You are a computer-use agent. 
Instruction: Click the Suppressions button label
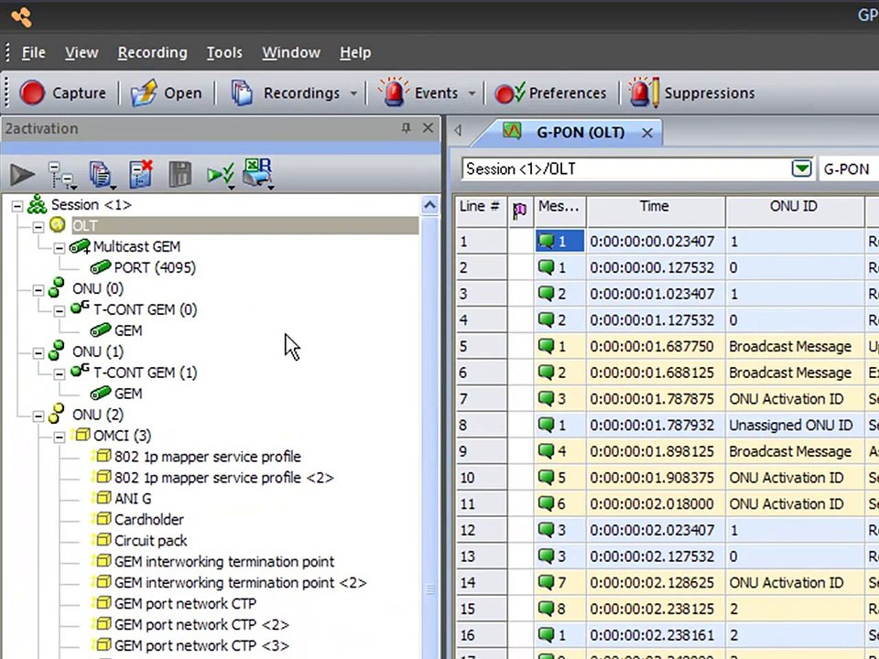pyautogui.click(x=709, y=93)
